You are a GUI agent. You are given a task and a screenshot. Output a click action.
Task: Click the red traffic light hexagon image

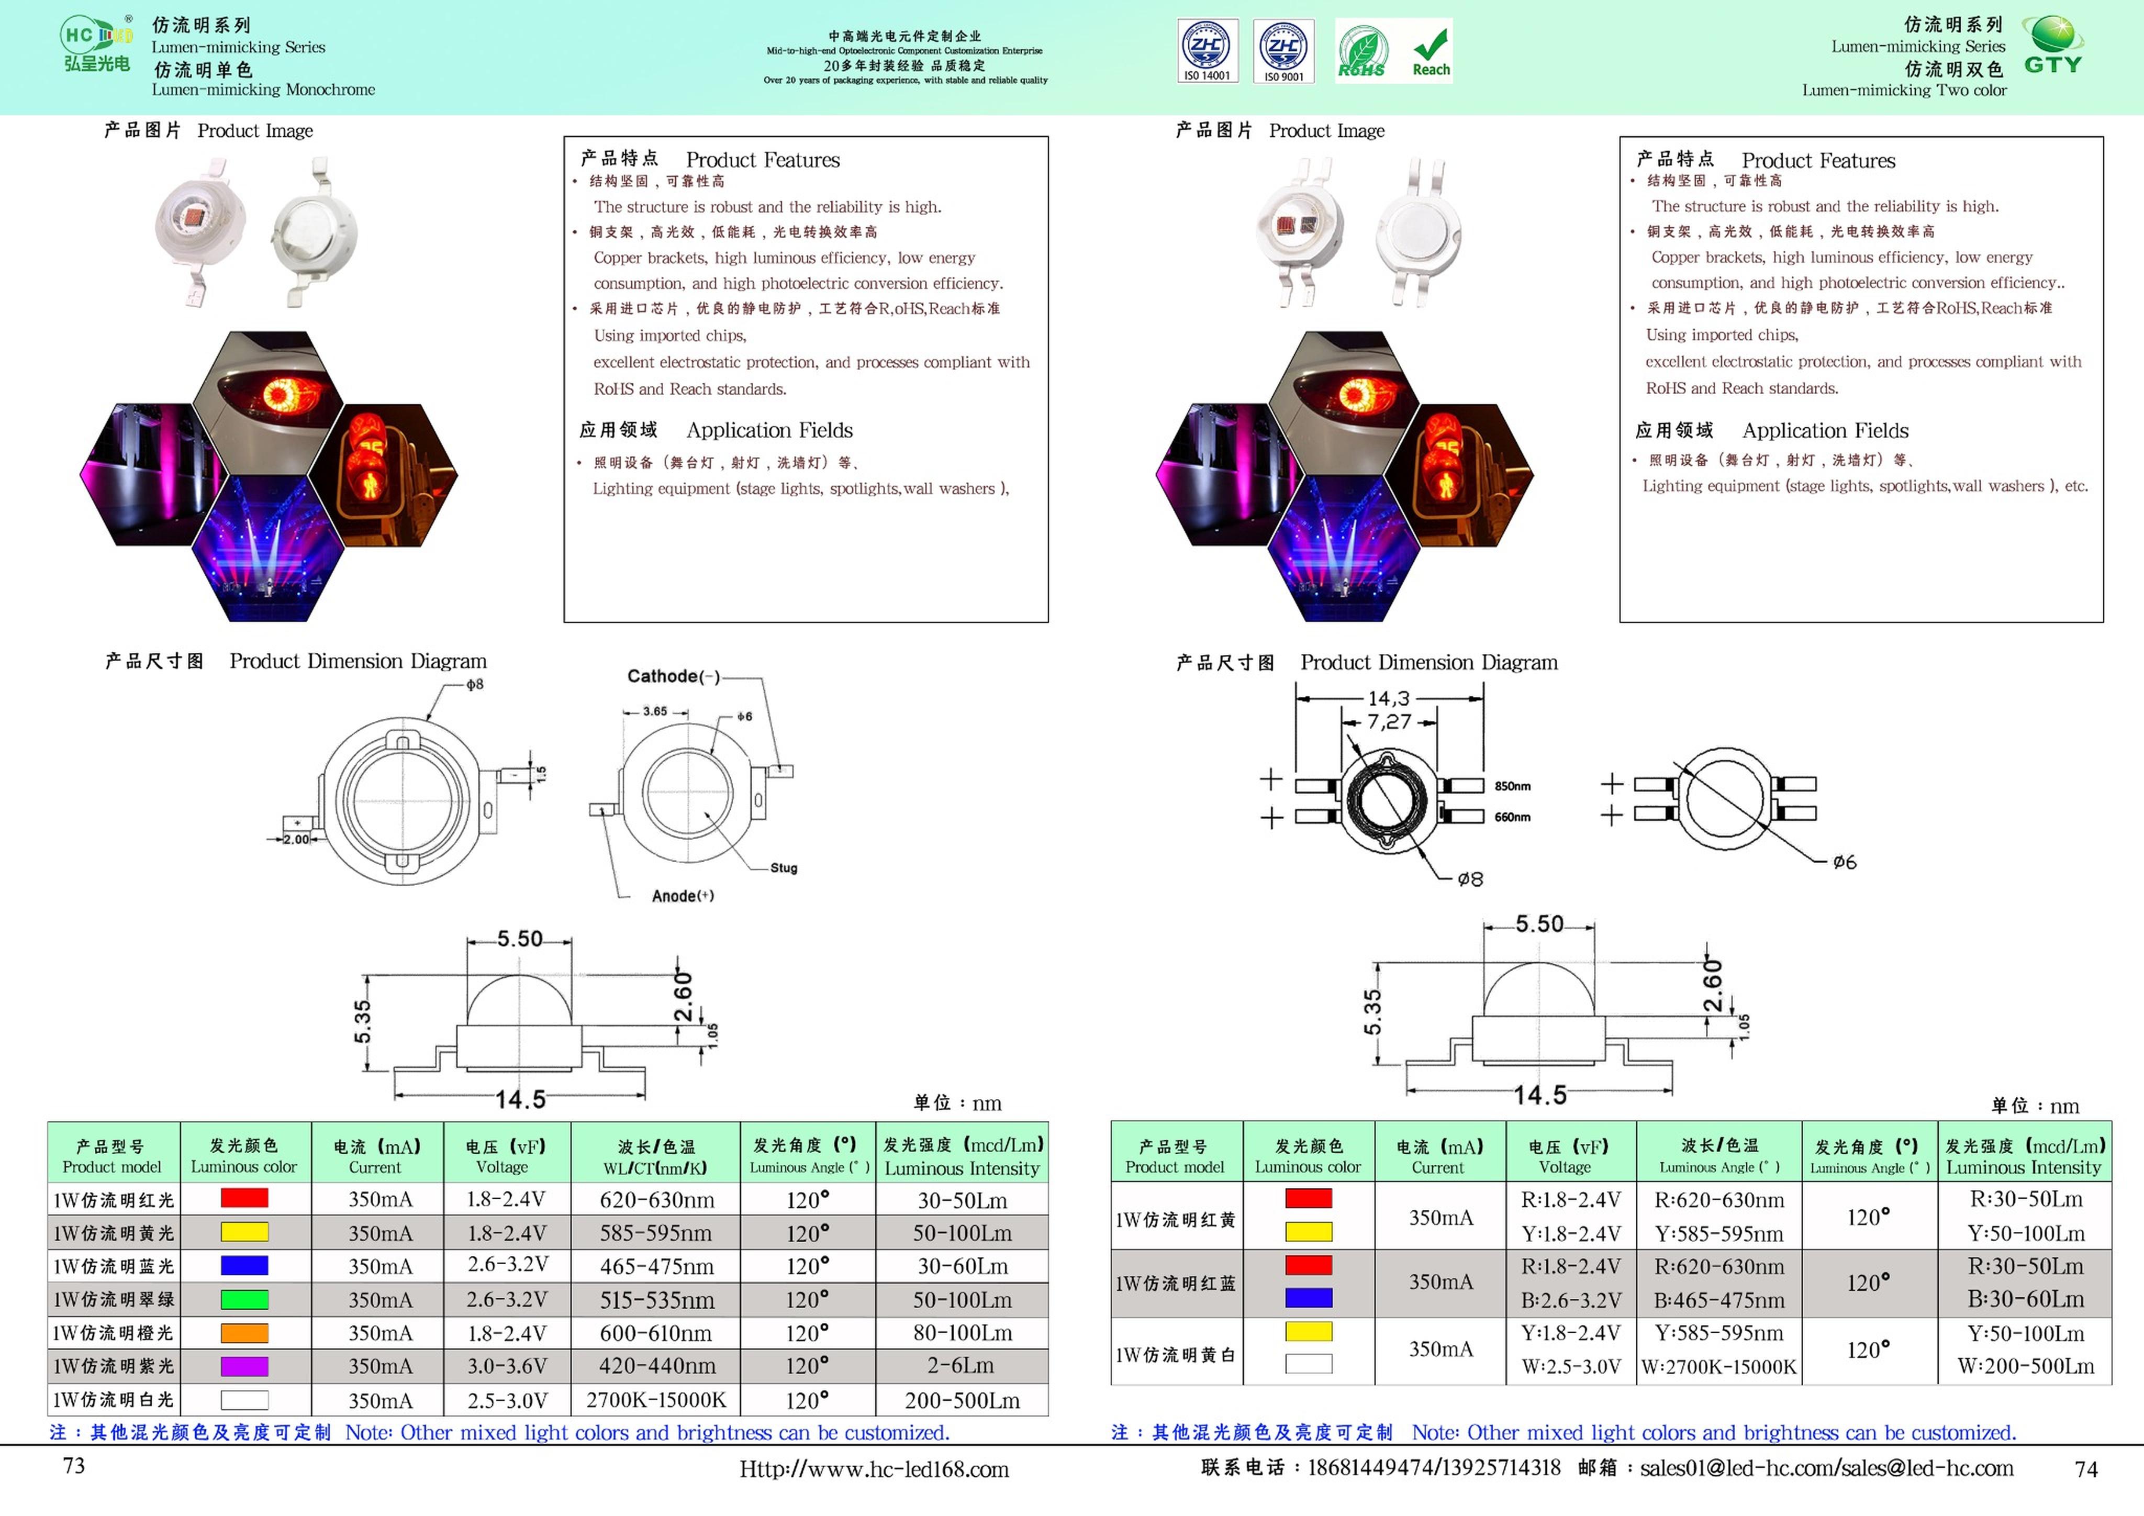tap(385, 474)
